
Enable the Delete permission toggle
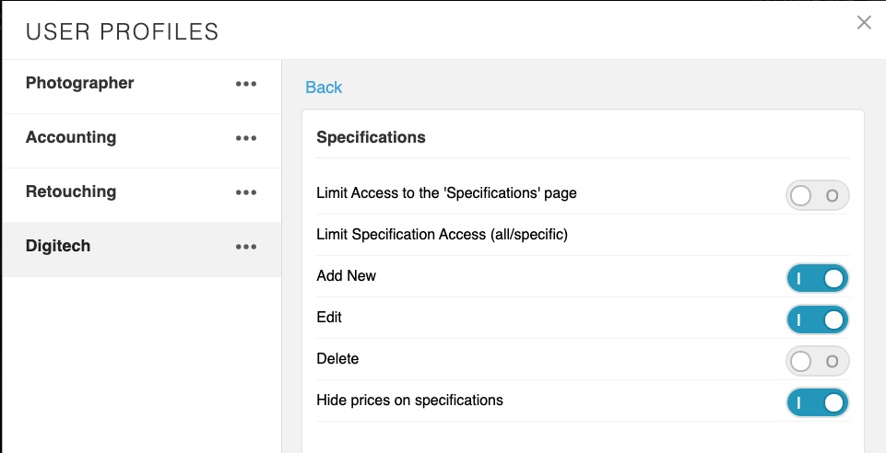(x=817, y=361)
